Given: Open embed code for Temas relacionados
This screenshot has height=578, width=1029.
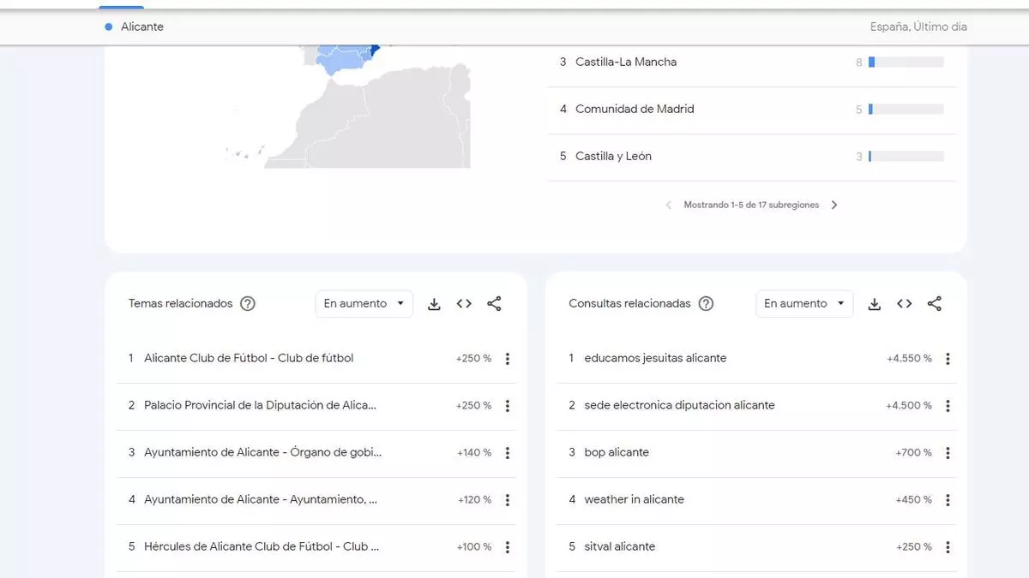Looking at the screenshot, I should click(464, 304).
